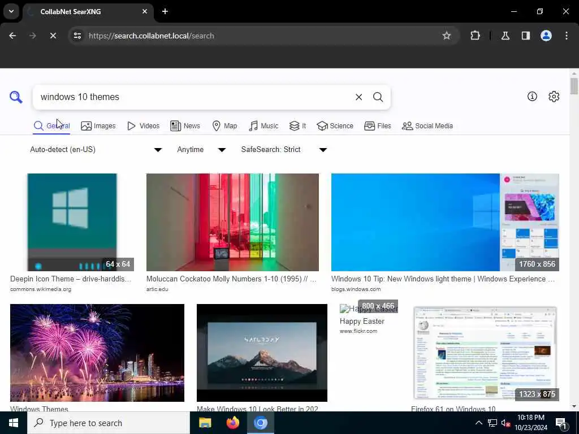
Task: Show hidden system tray icons
Action: pos(478,423)
